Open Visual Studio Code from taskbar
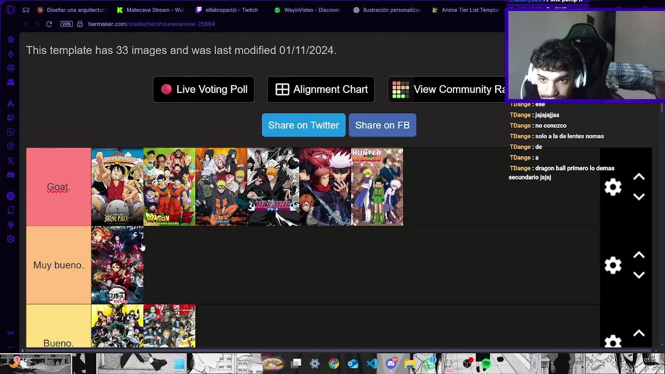The width and height of the screenshot is (665, 374). click(372, 364)
